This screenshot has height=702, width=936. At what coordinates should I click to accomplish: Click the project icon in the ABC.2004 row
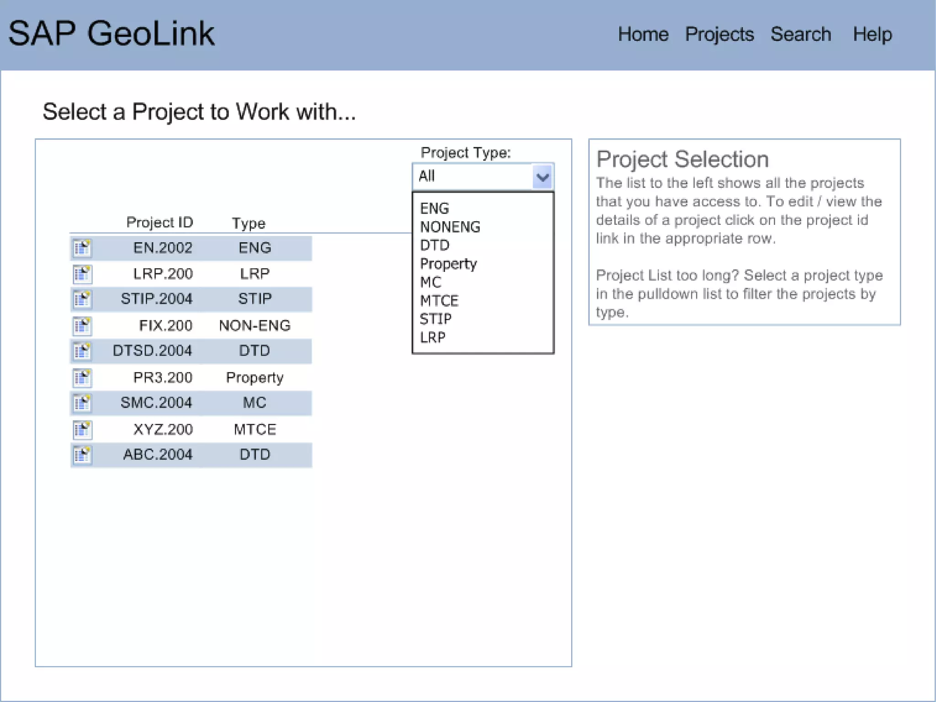point(82,455)
